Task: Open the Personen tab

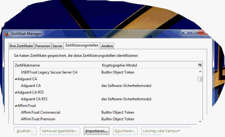Action: click(x=43, y=46)
